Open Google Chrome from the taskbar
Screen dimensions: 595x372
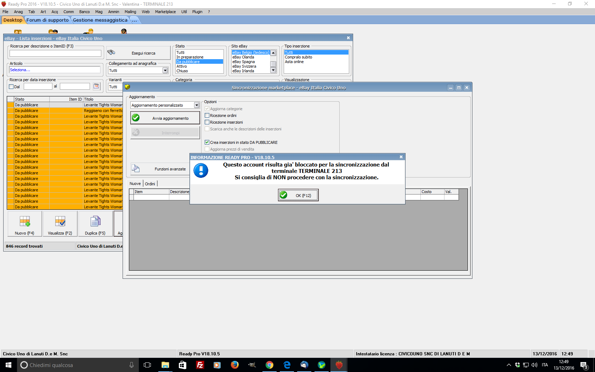(x=269, y=365)
